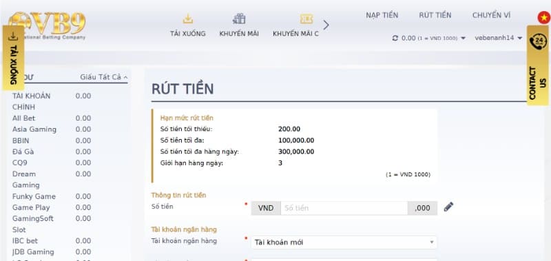This screenshot has height=261, width=551.
Task: Click the VB9 logo
Action: pyautogui.click(x=47, y=25)
